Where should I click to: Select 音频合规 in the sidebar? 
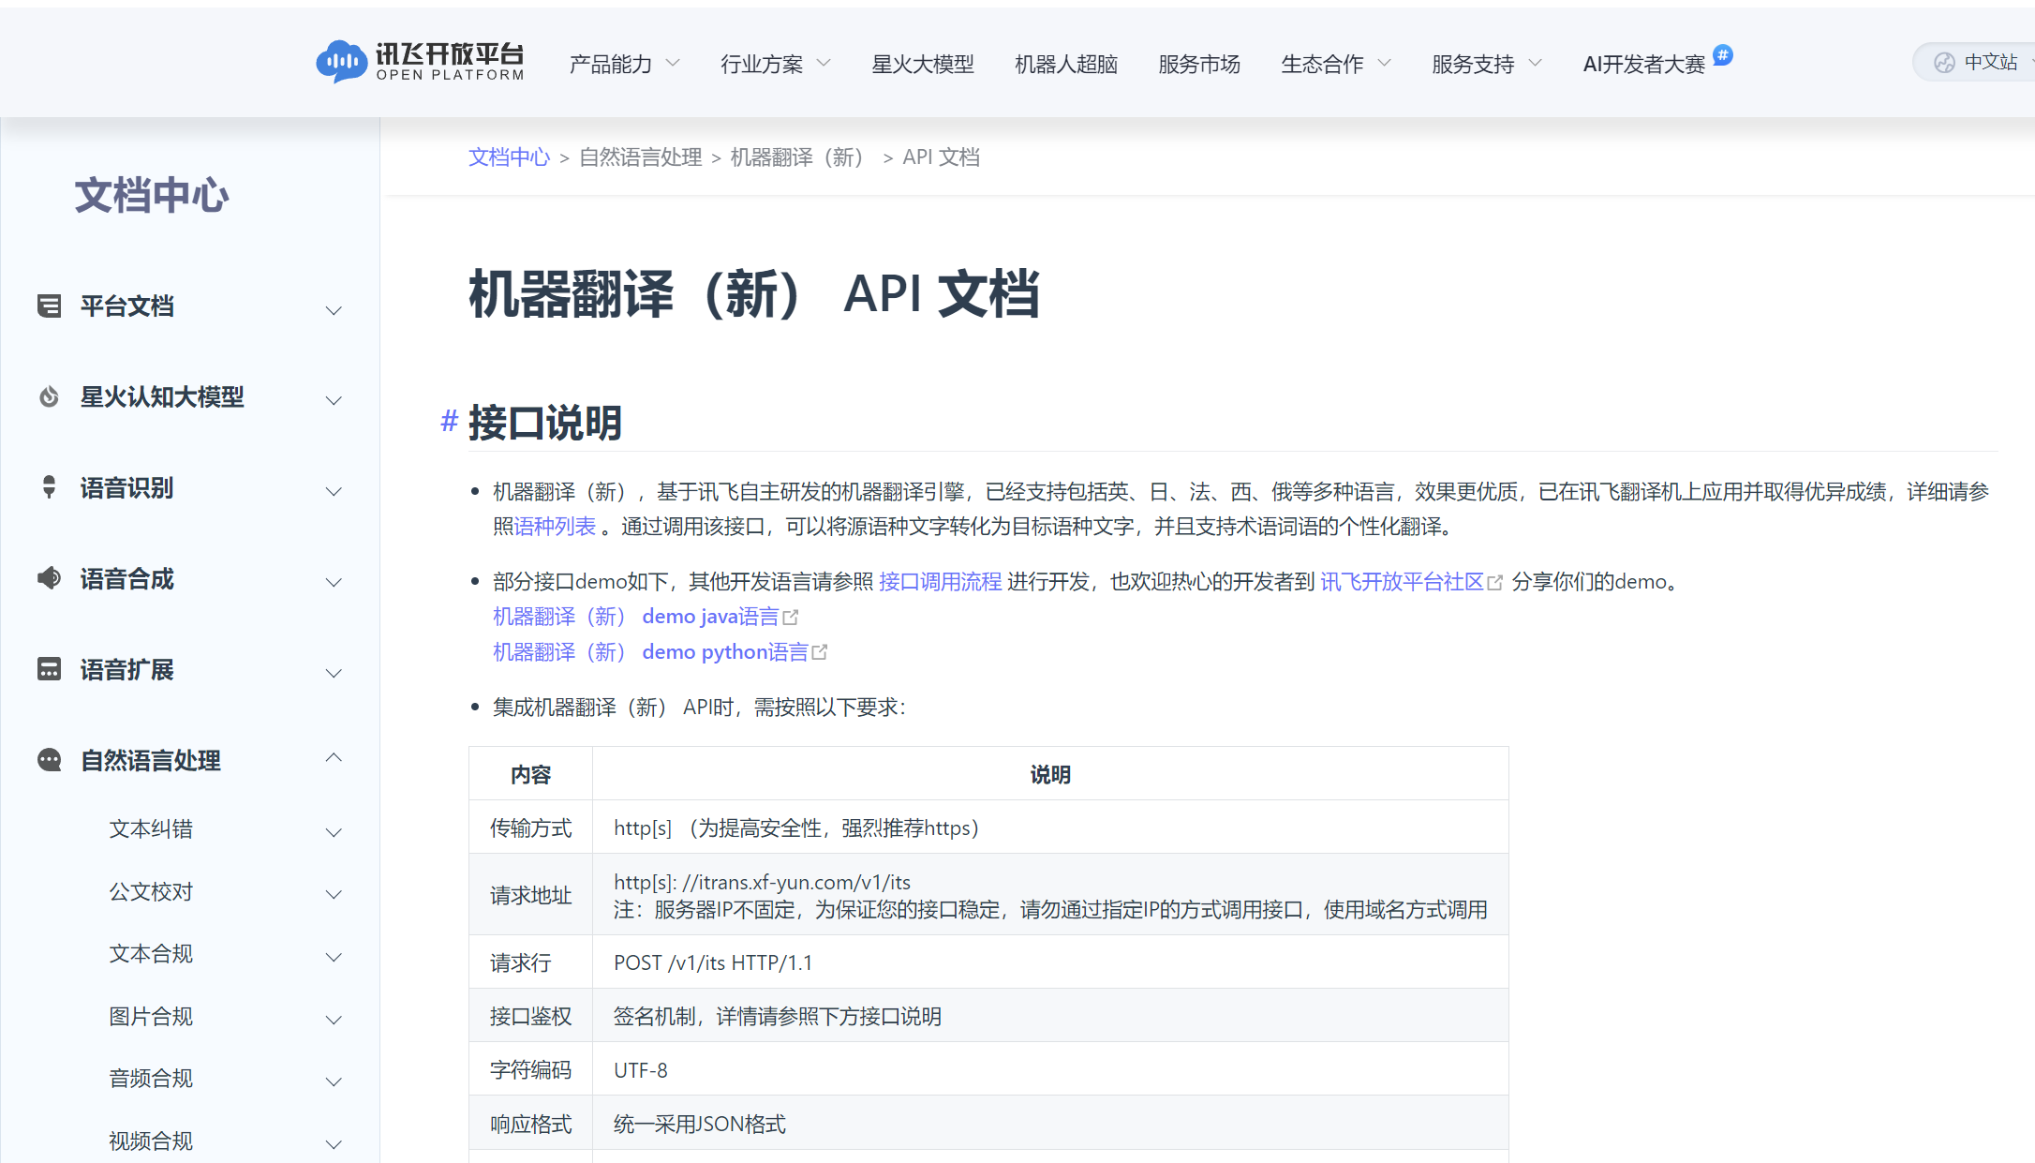point(151,1079)
